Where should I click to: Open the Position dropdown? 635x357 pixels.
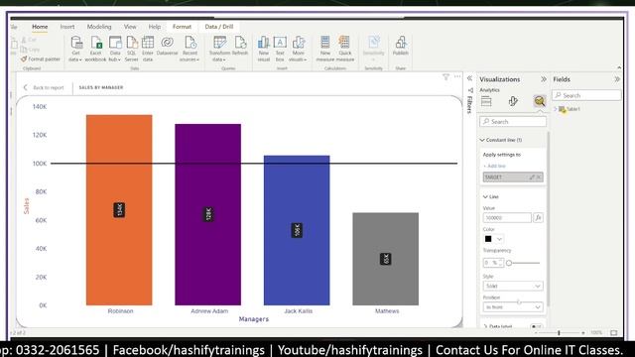point(513,307)
